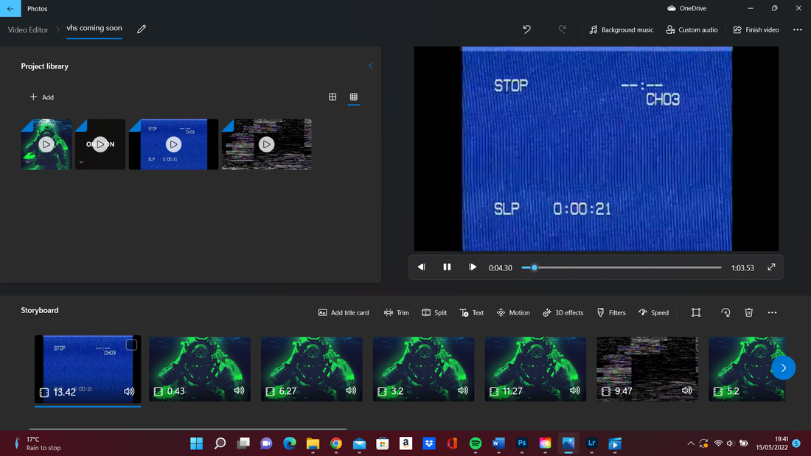
Task: Click the back arrow in Photos title bar
Action: [x=10, y=8]
